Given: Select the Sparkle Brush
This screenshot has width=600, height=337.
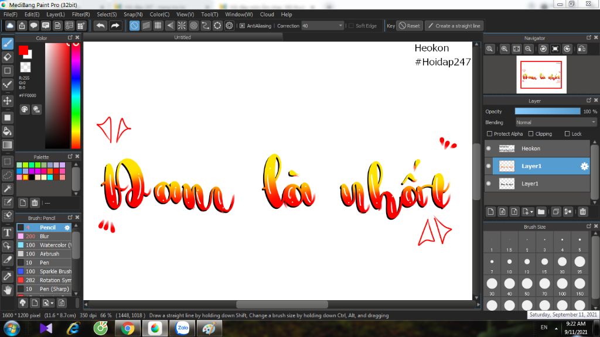Looking at the screenshot, I should click(44, 271).
